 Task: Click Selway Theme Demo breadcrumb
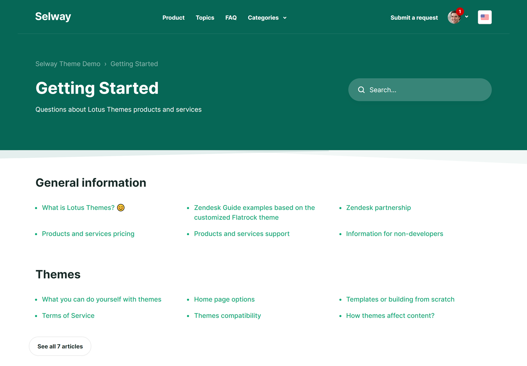(x=68, y=64)
